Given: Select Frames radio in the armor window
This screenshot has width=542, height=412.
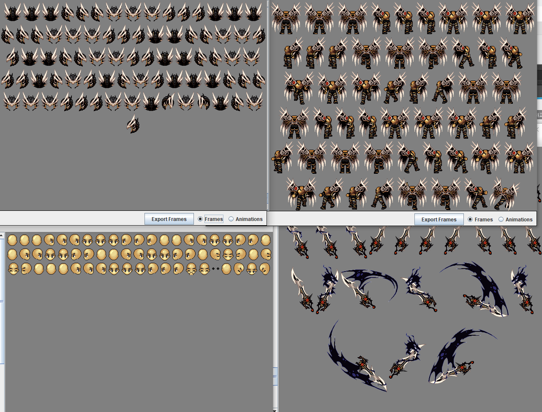Looking at the screenshot, I should tap(470, 219).
